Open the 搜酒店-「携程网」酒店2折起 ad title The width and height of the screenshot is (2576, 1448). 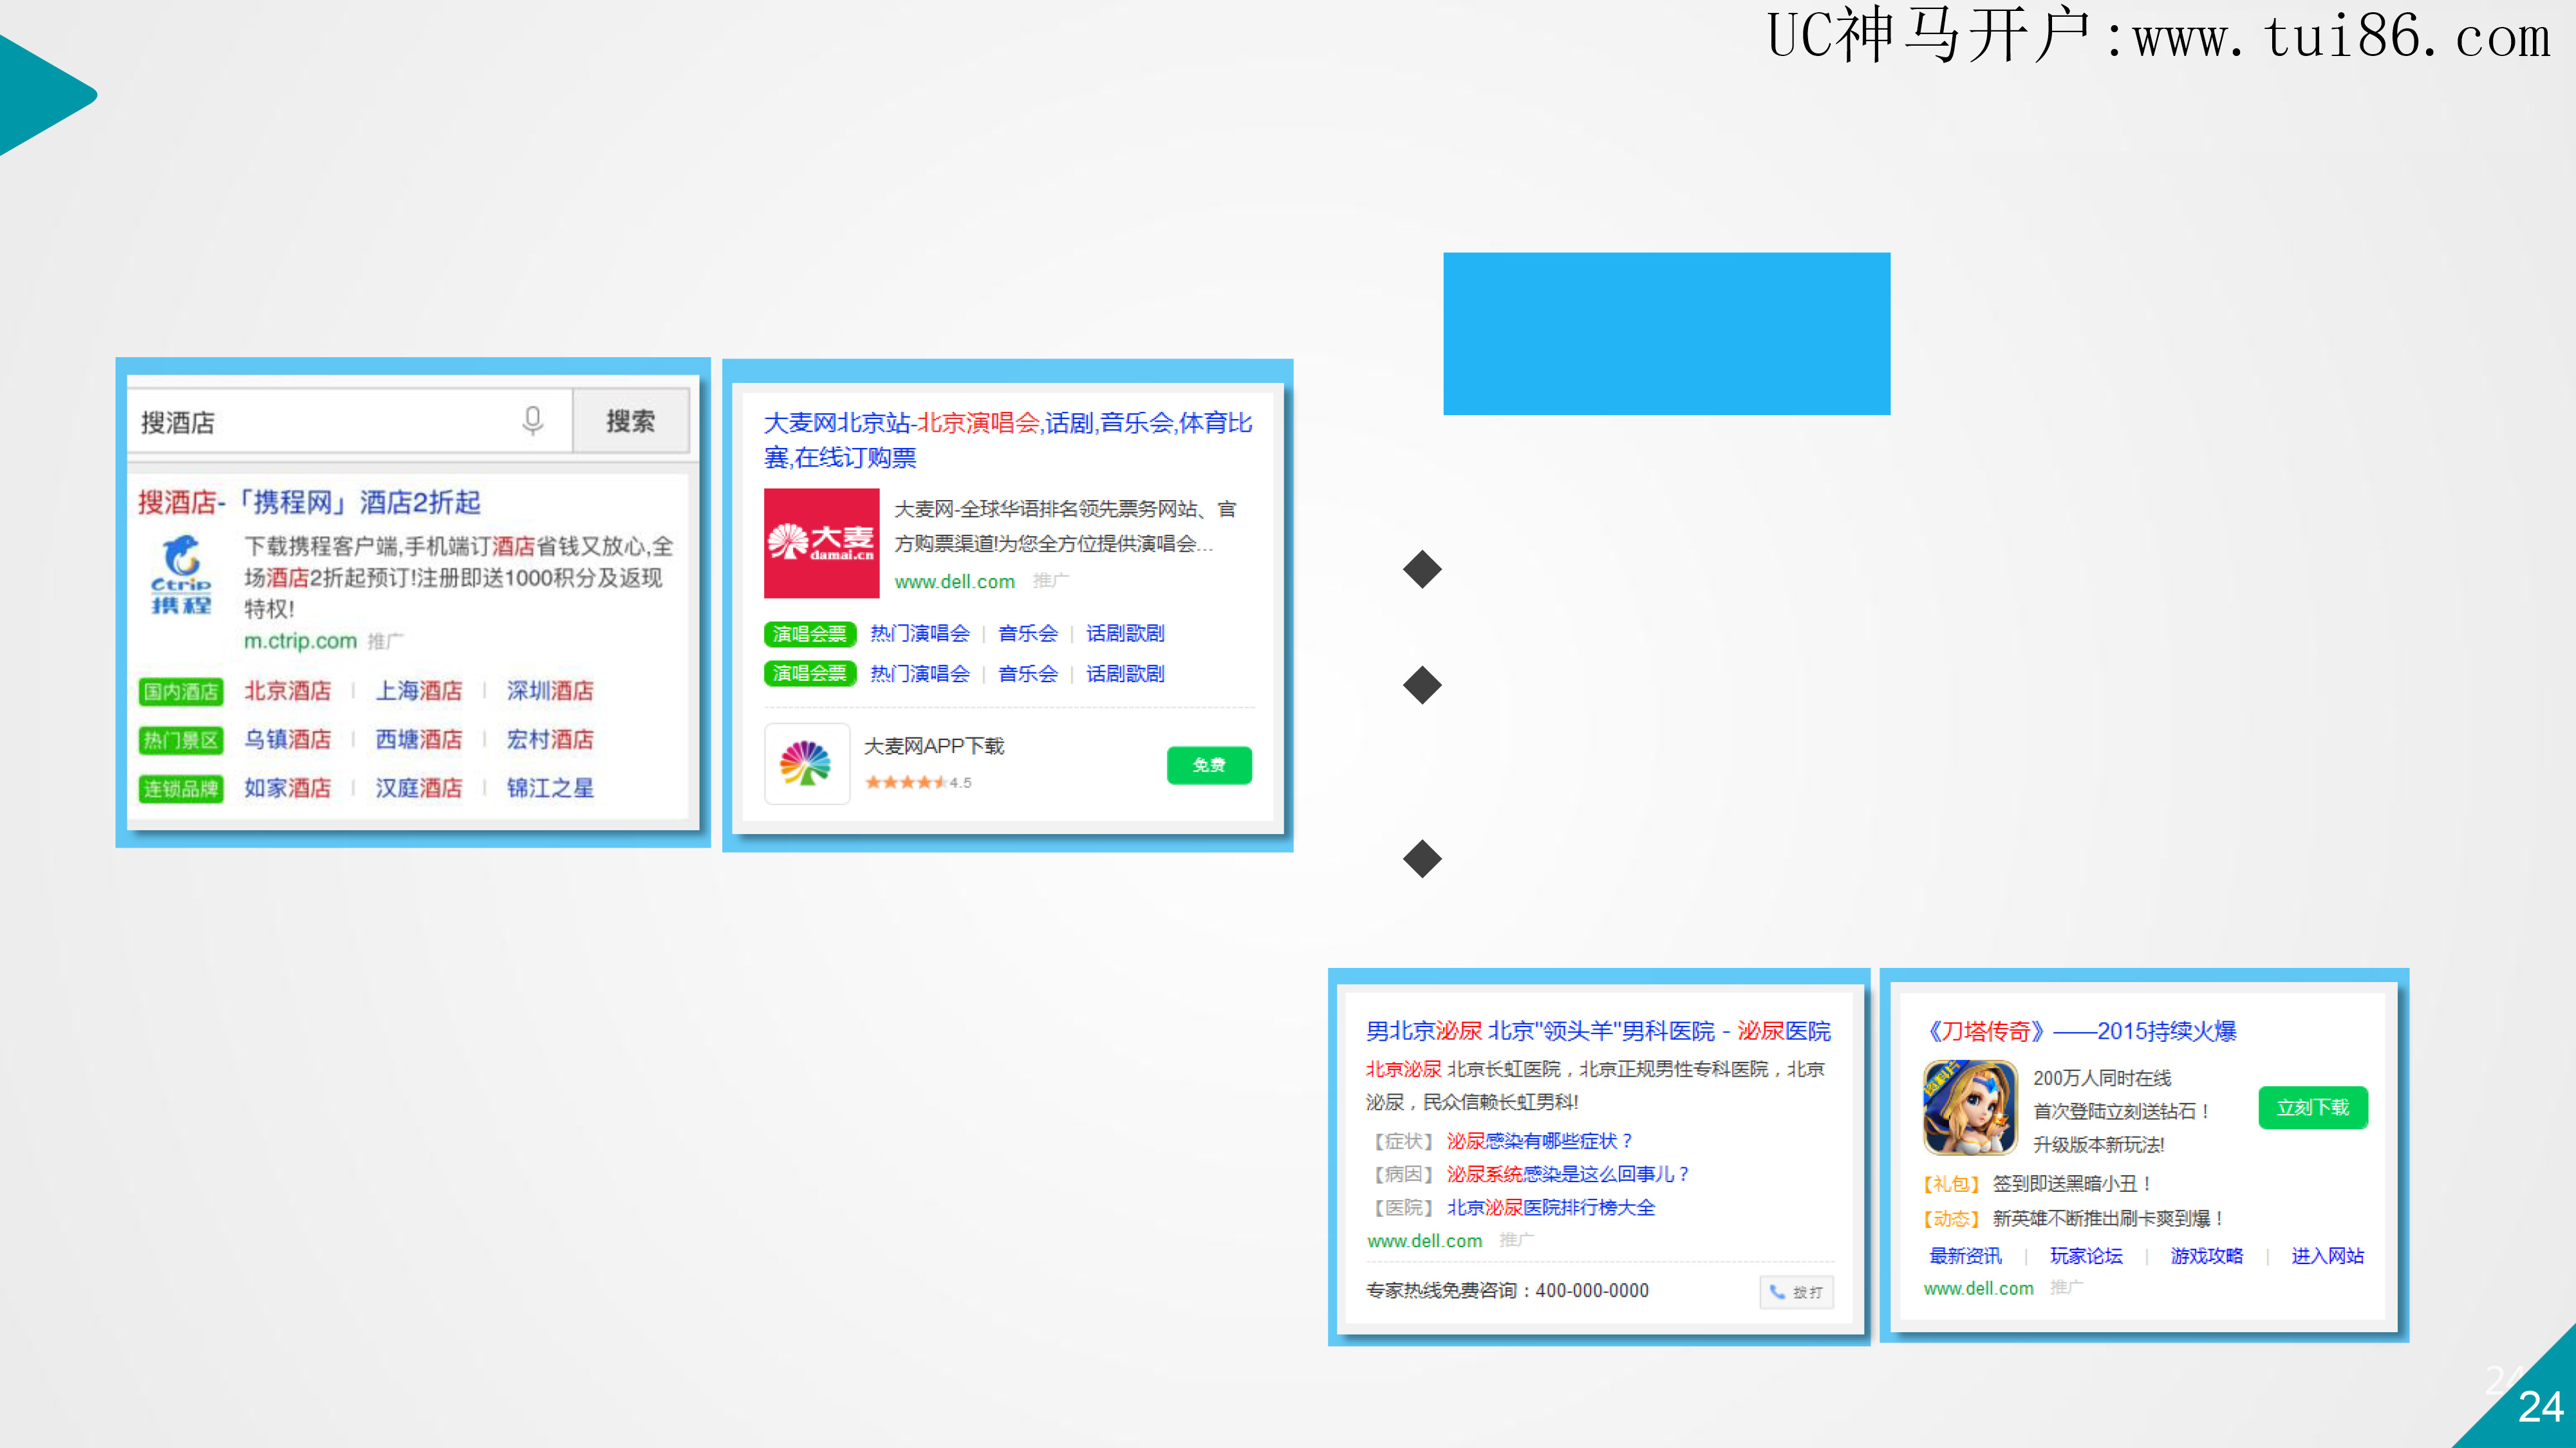pos(309,502)
